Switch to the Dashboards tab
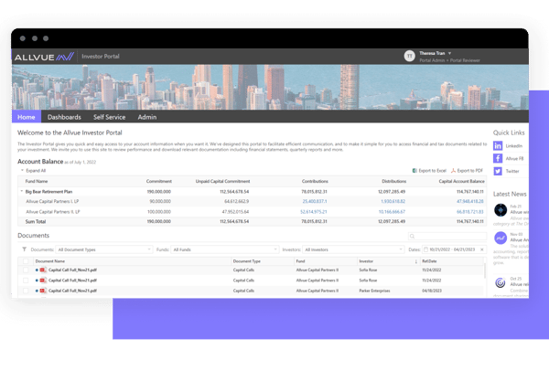 click(64, 117)
